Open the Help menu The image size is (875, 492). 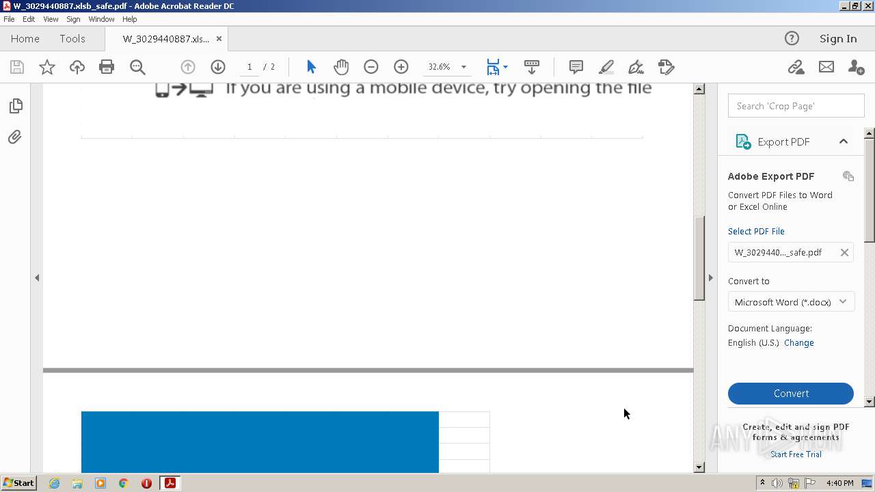[129, 19]
